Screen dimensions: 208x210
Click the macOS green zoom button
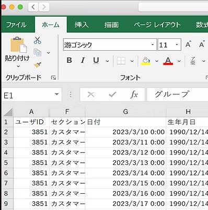(20, 7)
